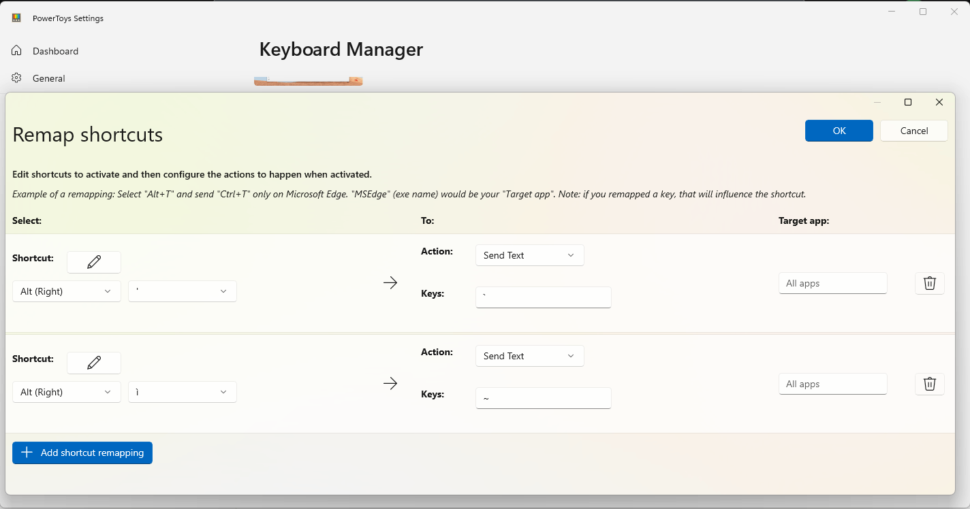Open the ' key dropdown in first row
The height and width of the screenshot is (509, 970).
183,291
